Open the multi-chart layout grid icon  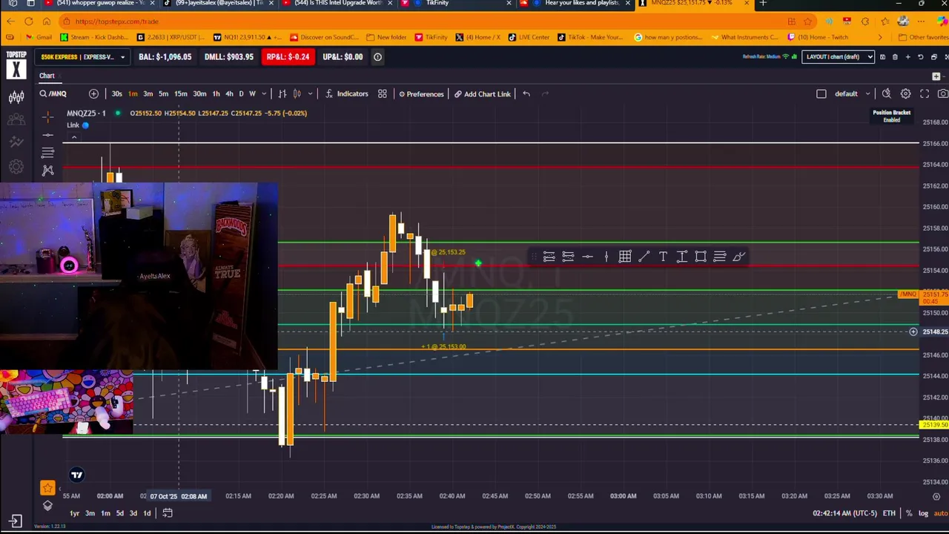coord(382,93)
